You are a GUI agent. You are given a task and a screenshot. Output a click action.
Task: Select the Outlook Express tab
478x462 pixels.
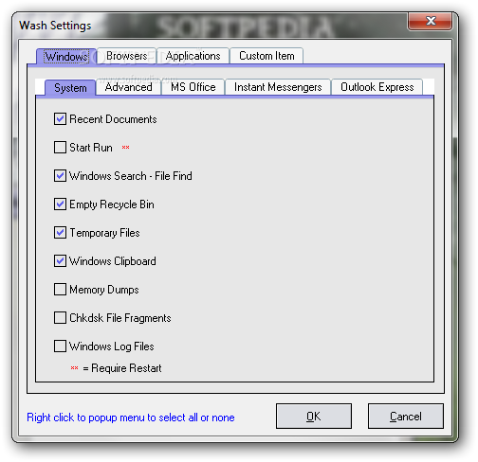377,87
